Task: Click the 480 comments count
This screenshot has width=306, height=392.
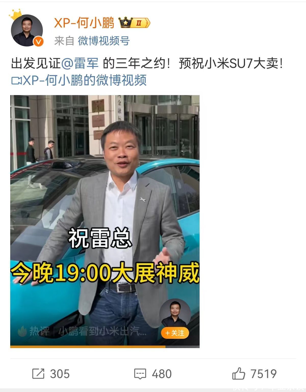Action: click(x=162, y=374)
